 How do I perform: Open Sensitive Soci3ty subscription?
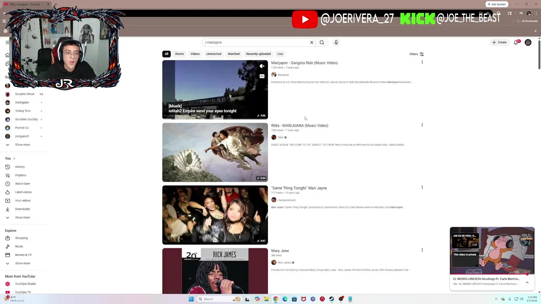[25, 119]
